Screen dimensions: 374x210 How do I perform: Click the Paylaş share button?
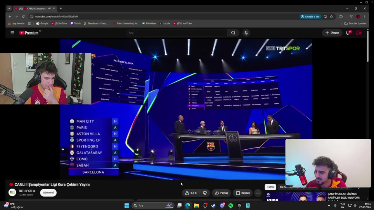click(x=221, y=193)
